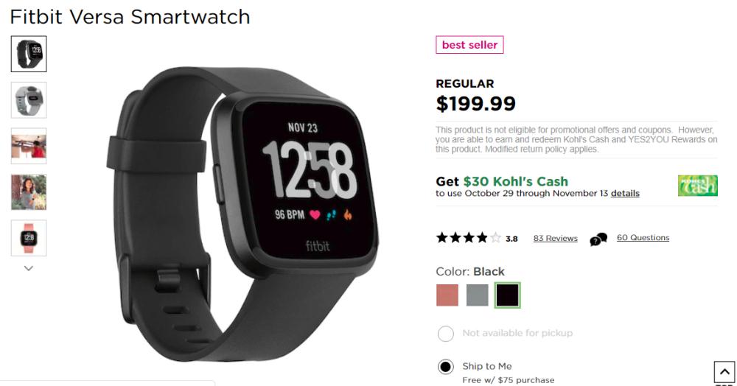Click the star rating icons
Screen dimensions: 737x386
click(469, 238)
